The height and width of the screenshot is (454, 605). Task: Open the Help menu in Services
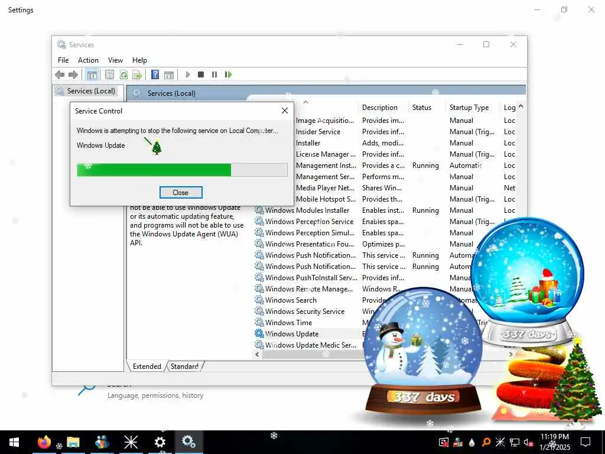[x=139, y=60]
